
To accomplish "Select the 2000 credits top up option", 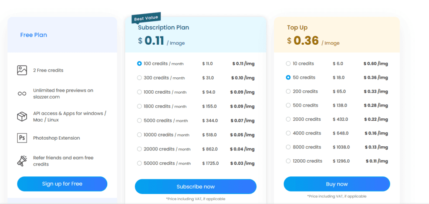I will click(x=288, y=119).
